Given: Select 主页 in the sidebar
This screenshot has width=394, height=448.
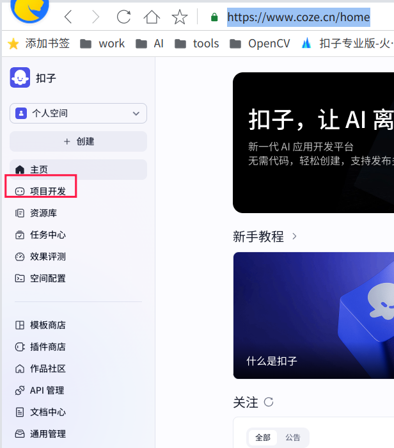Looking at the screenshot, I should coord(78,170).
